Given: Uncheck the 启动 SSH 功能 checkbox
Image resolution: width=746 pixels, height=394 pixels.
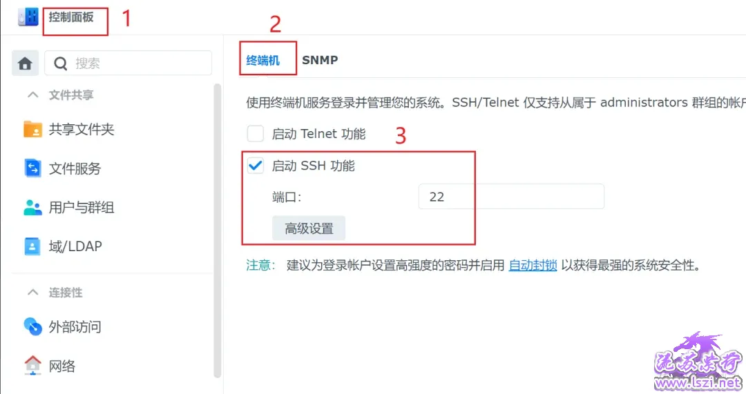Looking at the screenshot, I should click(x=256, y=166).
